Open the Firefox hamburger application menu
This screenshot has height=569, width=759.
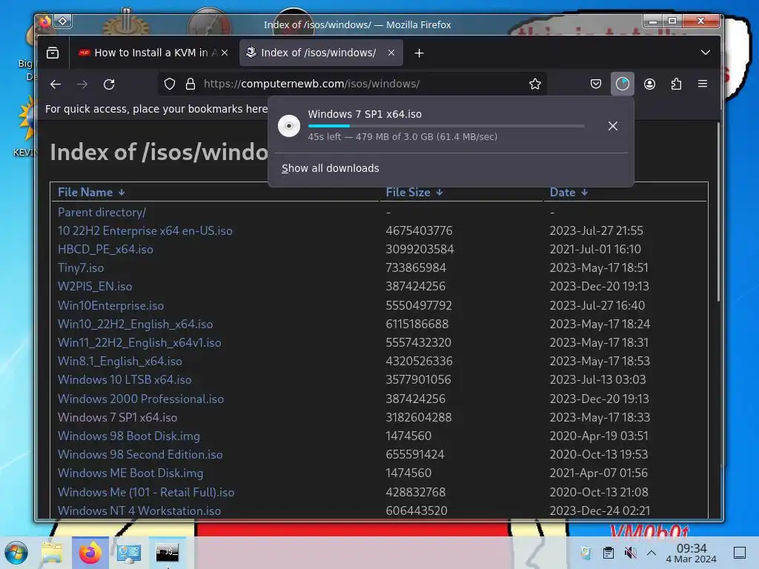(x=703, y=84)
